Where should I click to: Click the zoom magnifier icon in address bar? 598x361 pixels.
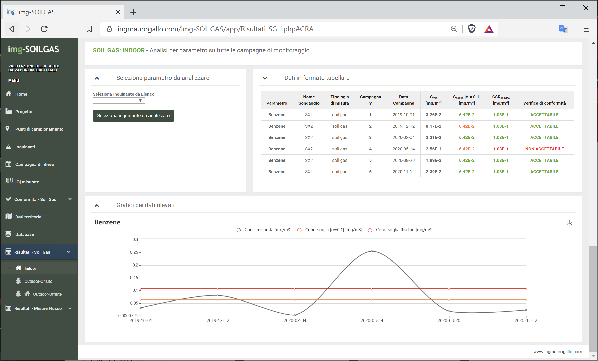pos(454,29)
